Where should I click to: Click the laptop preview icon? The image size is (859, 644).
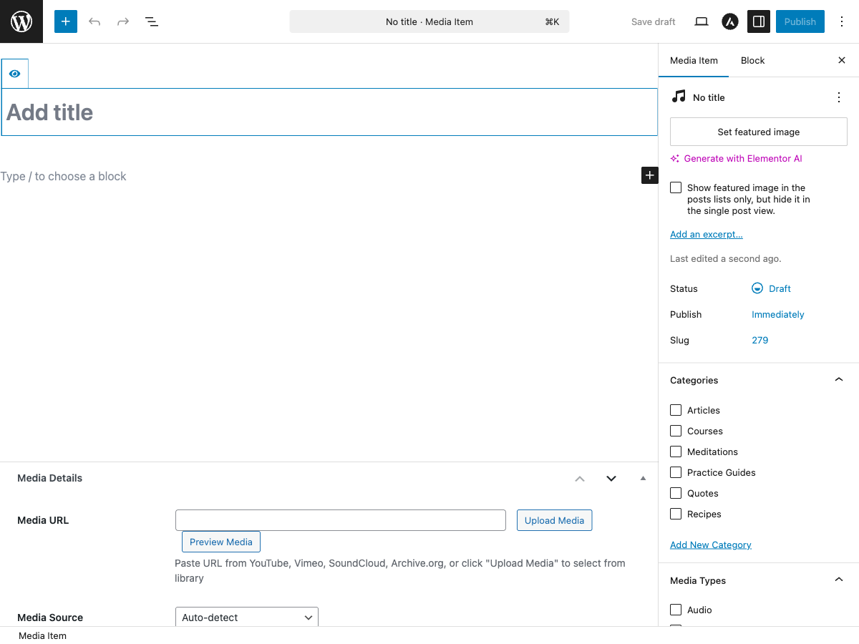tap(702, 21)
